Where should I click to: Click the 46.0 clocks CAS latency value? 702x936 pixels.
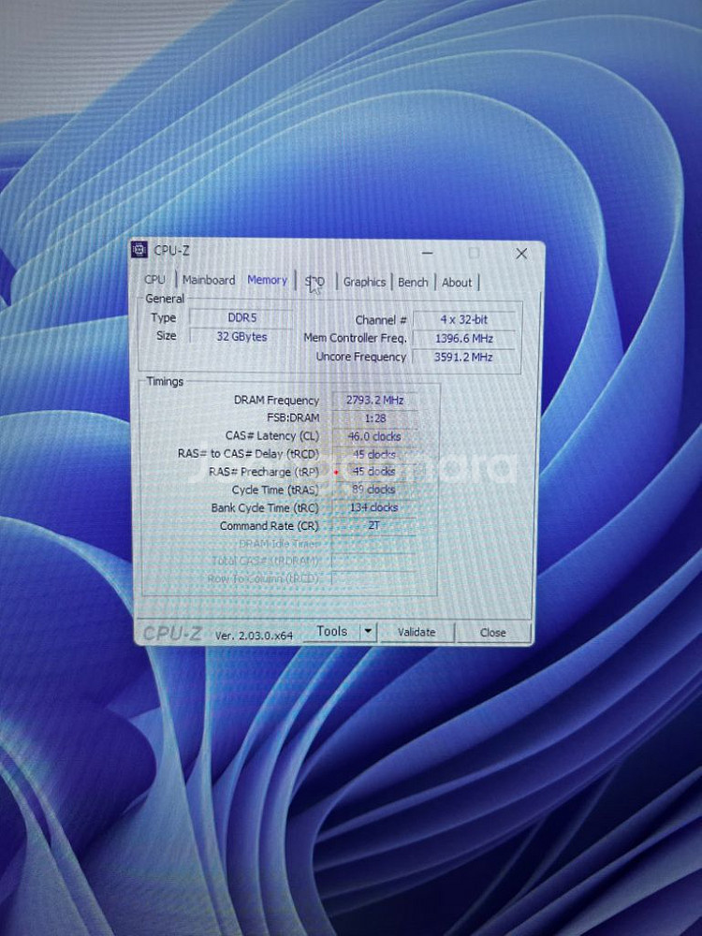[x=375, y=436]
